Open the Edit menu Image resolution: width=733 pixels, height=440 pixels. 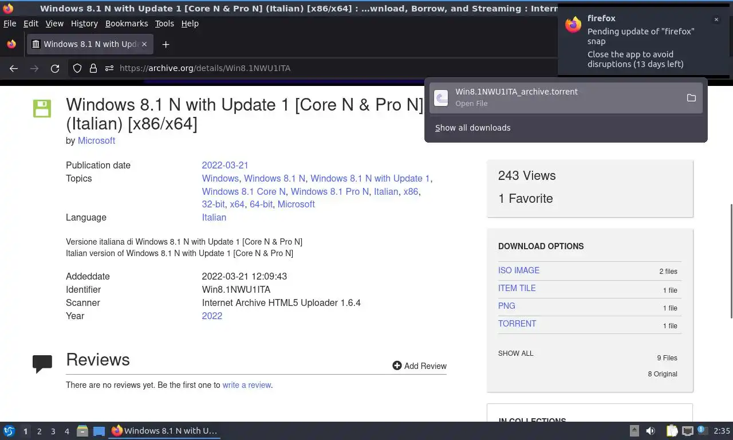(31, 23)
